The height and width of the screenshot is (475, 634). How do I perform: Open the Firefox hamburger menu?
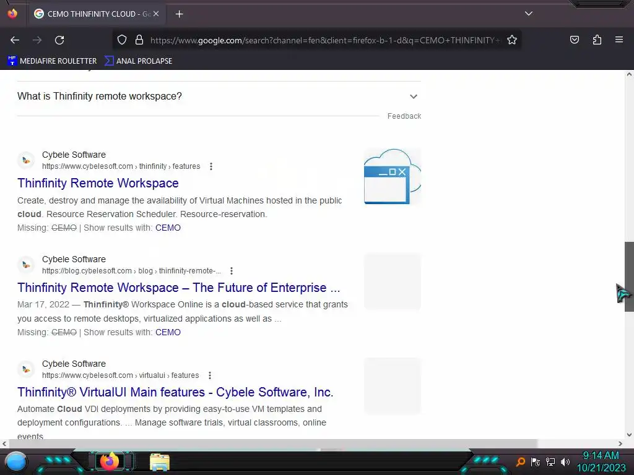pos(619,40)
